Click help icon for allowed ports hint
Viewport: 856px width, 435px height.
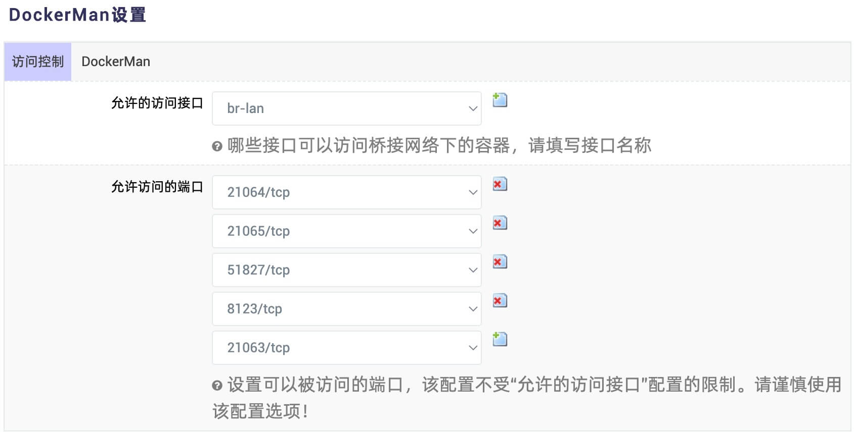(217, 386)
